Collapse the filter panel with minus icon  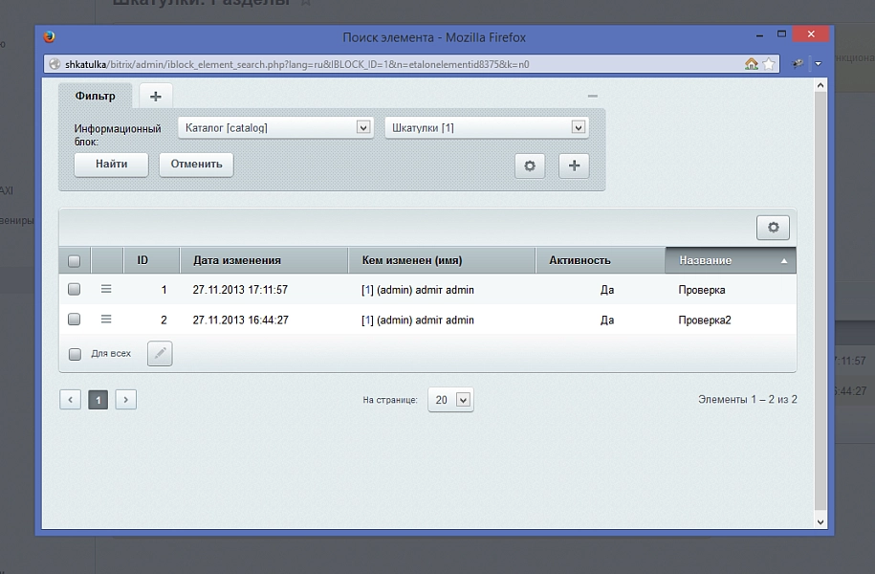(593, 96)
